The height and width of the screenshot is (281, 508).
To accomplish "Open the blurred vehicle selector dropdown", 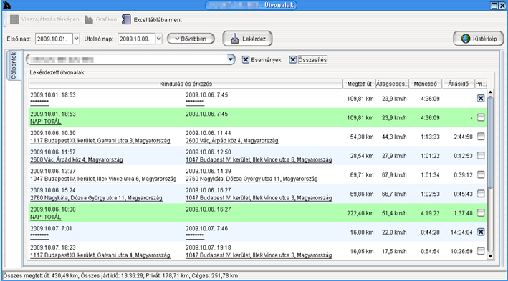I will (x=230, y=59).
